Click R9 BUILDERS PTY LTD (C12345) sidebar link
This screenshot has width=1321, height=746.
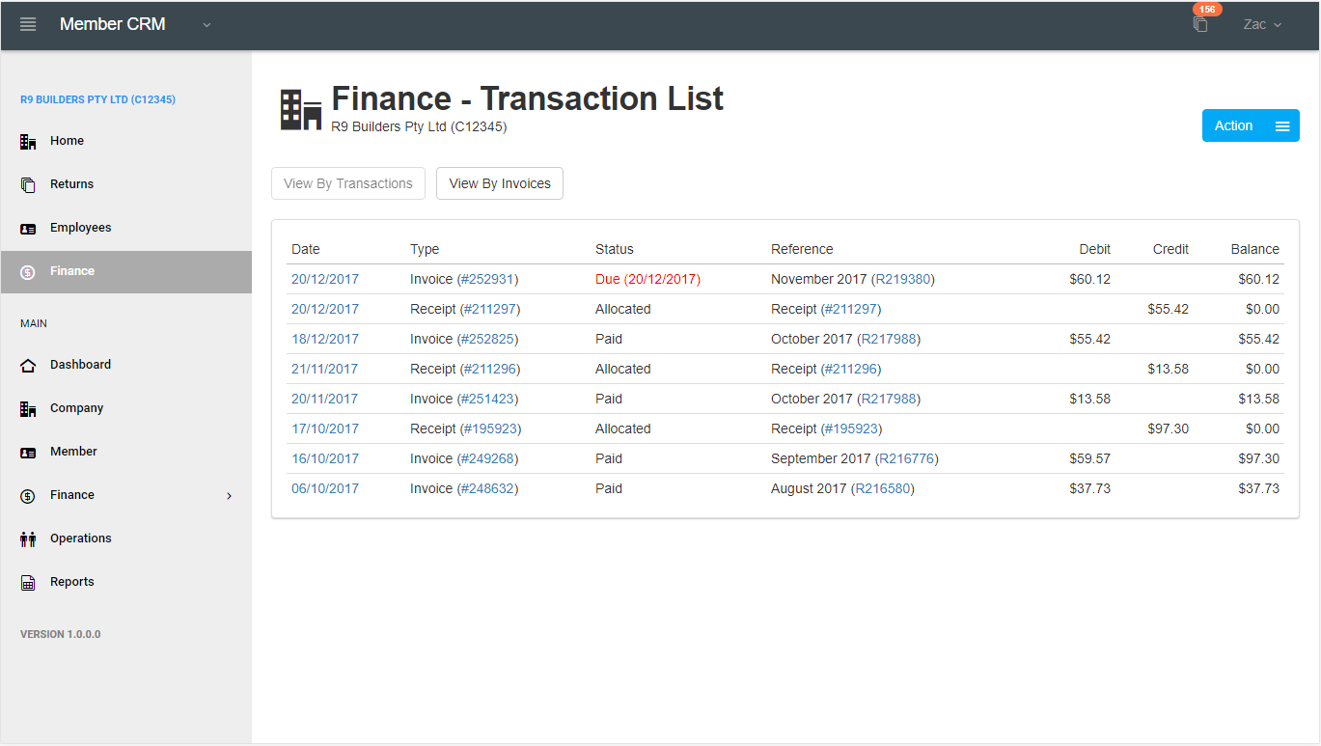pos(97,99)
